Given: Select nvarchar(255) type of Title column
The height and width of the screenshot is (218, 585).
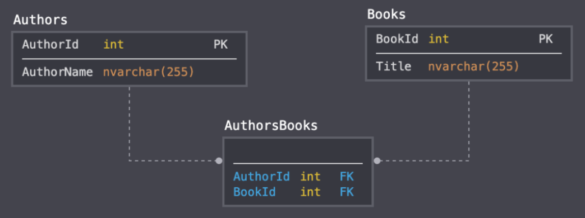Looking at the screenshot, I should [473, 67].
